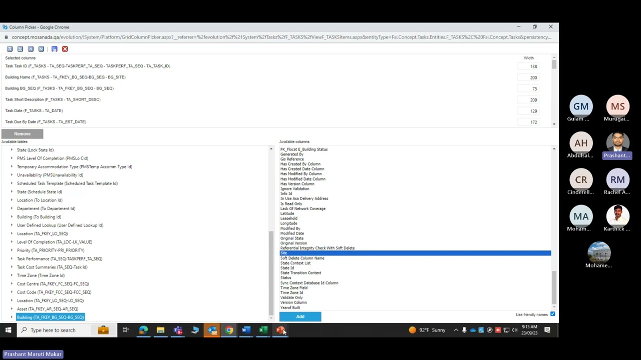Edit width field showing 200
The image size is (641, 360).
pyautogui.click(x=529, y=77)
